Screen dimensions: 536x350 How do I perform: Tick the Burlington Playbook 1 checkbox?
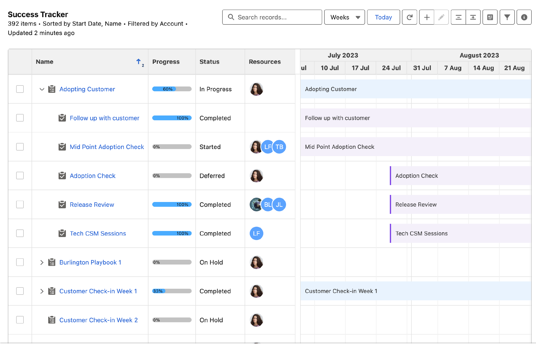tap(20, 262)
